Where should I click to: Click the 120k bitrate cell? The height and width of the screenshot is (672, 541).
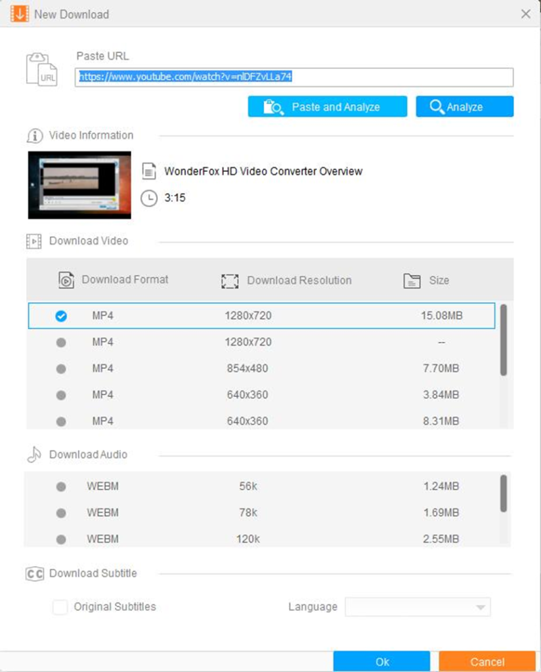248,539
